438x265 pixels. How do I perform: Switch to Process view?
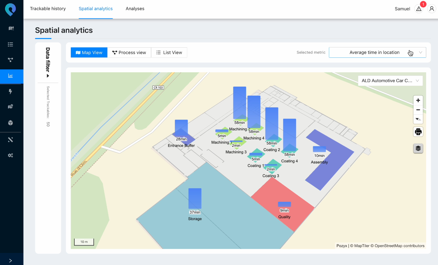pyautogui.click(x=129, y=52)
